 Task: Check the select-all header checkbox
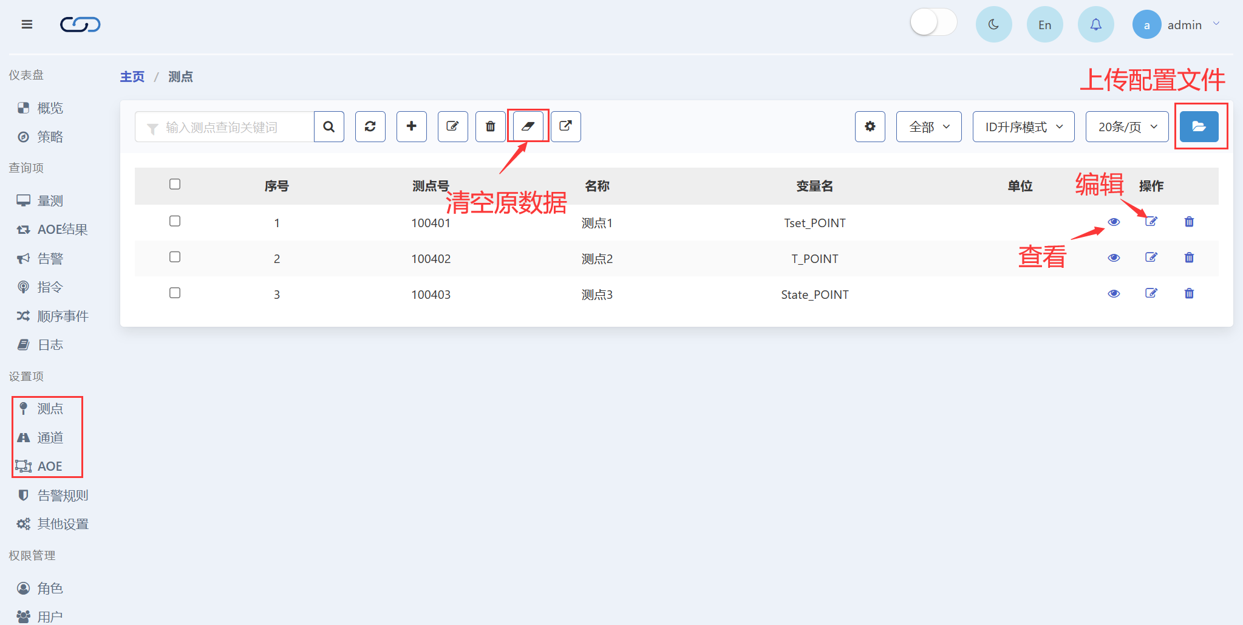(175, 184)
